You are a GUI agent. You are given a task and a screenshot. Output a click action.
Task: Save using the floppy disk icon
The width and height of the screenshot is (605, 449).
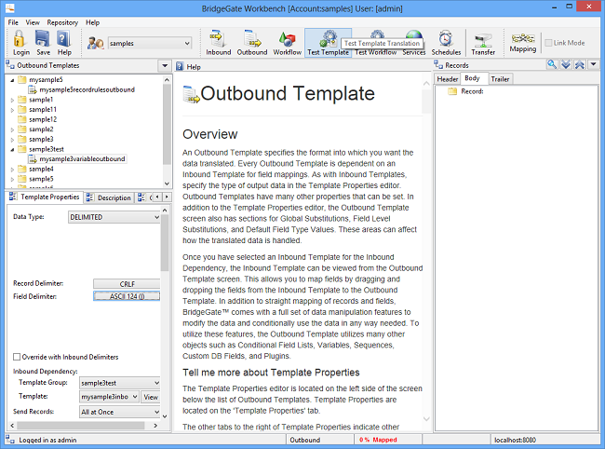tap(42, 38)
